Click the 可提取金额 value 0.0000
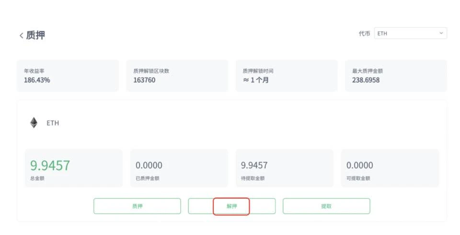The width and height of the screenshot is (460, 235). click(360, 165)
